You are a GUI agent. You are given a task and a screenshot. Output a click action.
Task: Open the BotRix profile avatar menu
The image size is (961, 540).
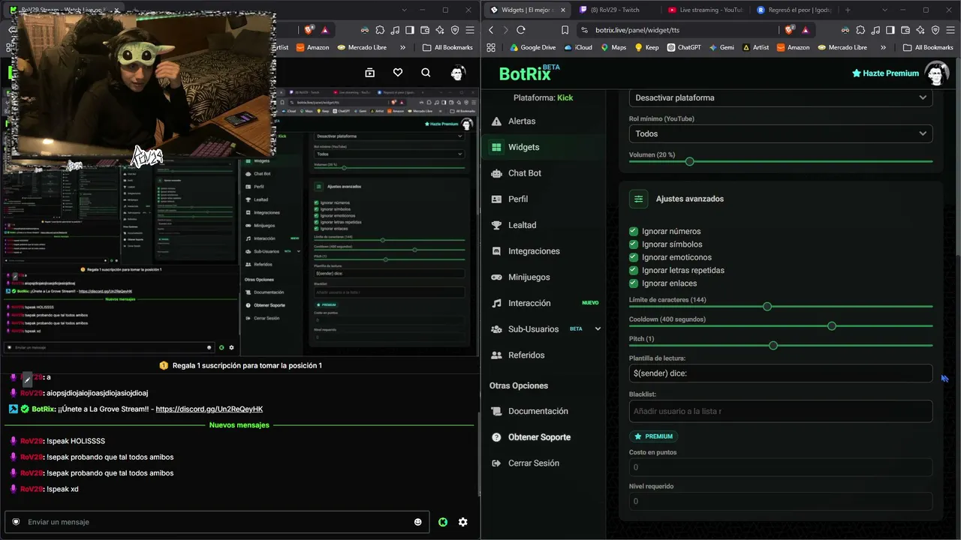[936, 73]
